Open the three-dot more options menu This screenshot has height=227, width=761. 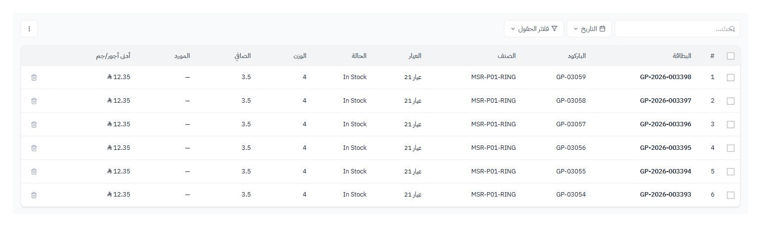click(29, 29)
